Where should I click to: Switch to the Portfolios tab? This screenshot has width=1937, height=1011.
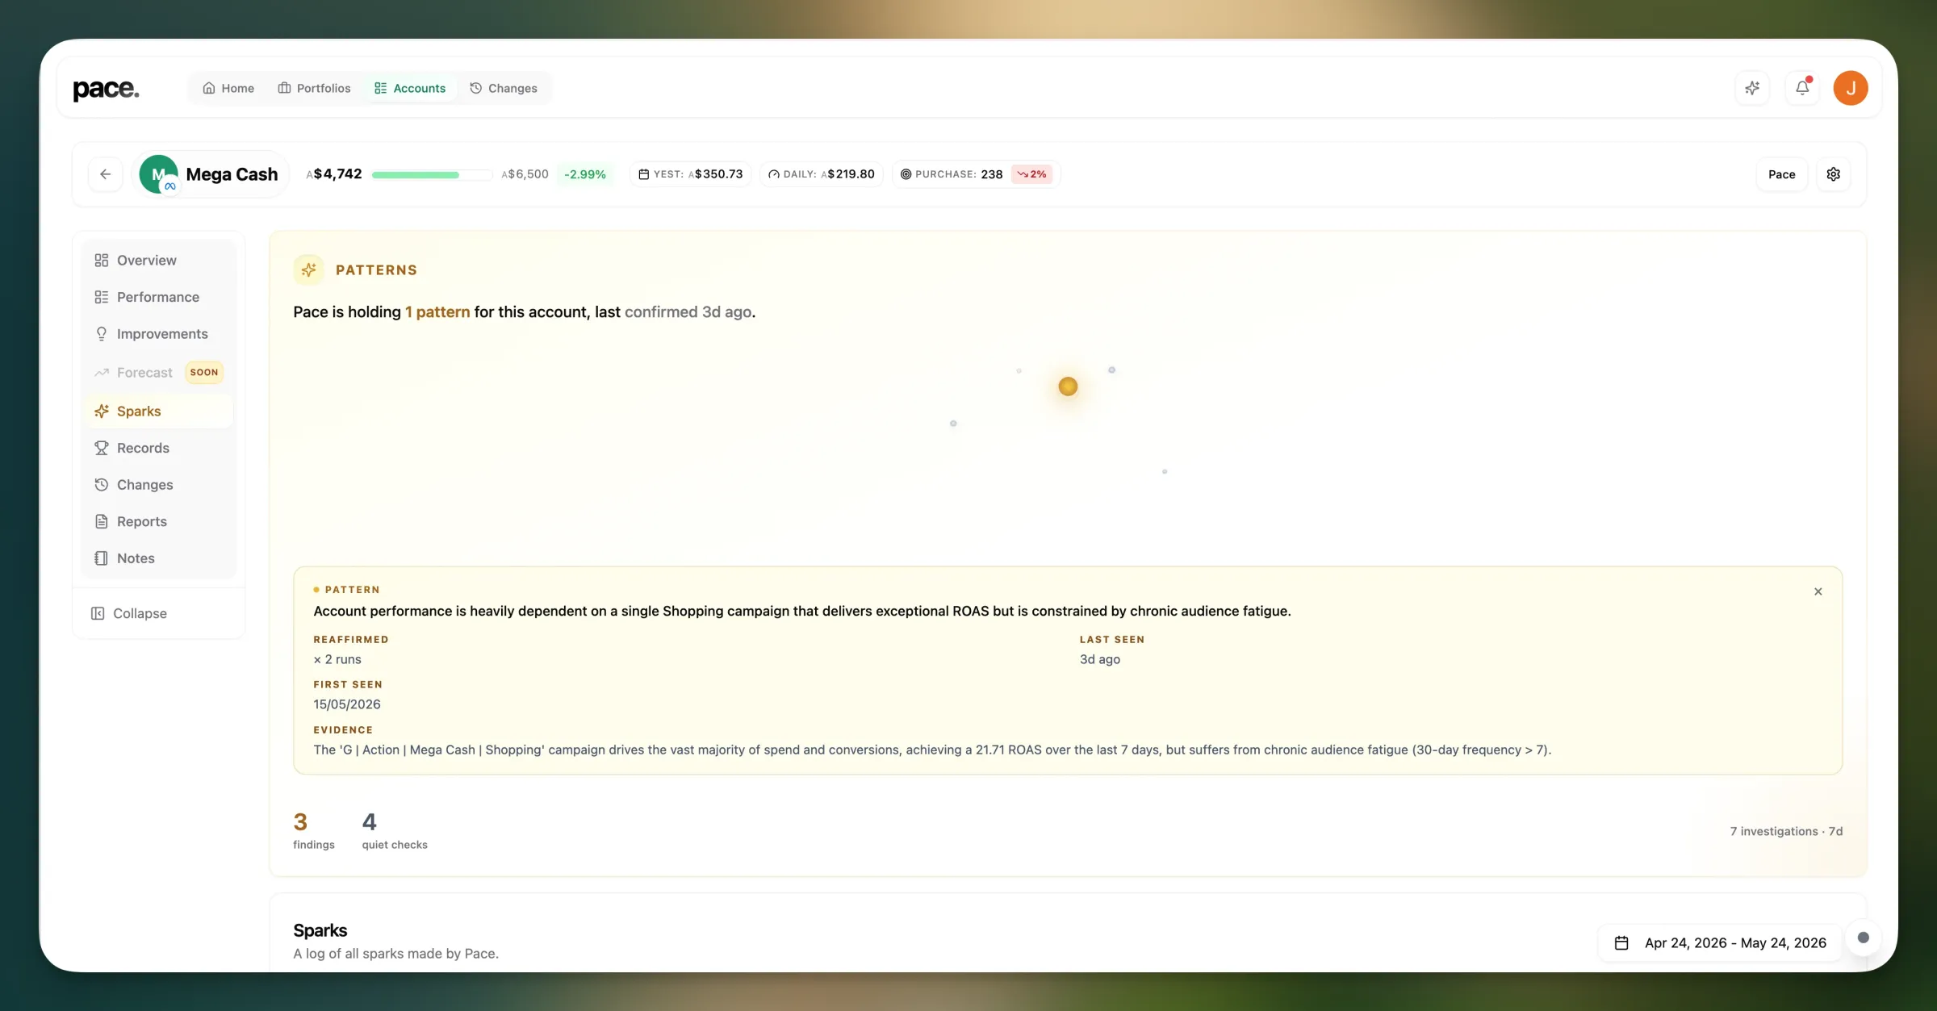[314, 88]
